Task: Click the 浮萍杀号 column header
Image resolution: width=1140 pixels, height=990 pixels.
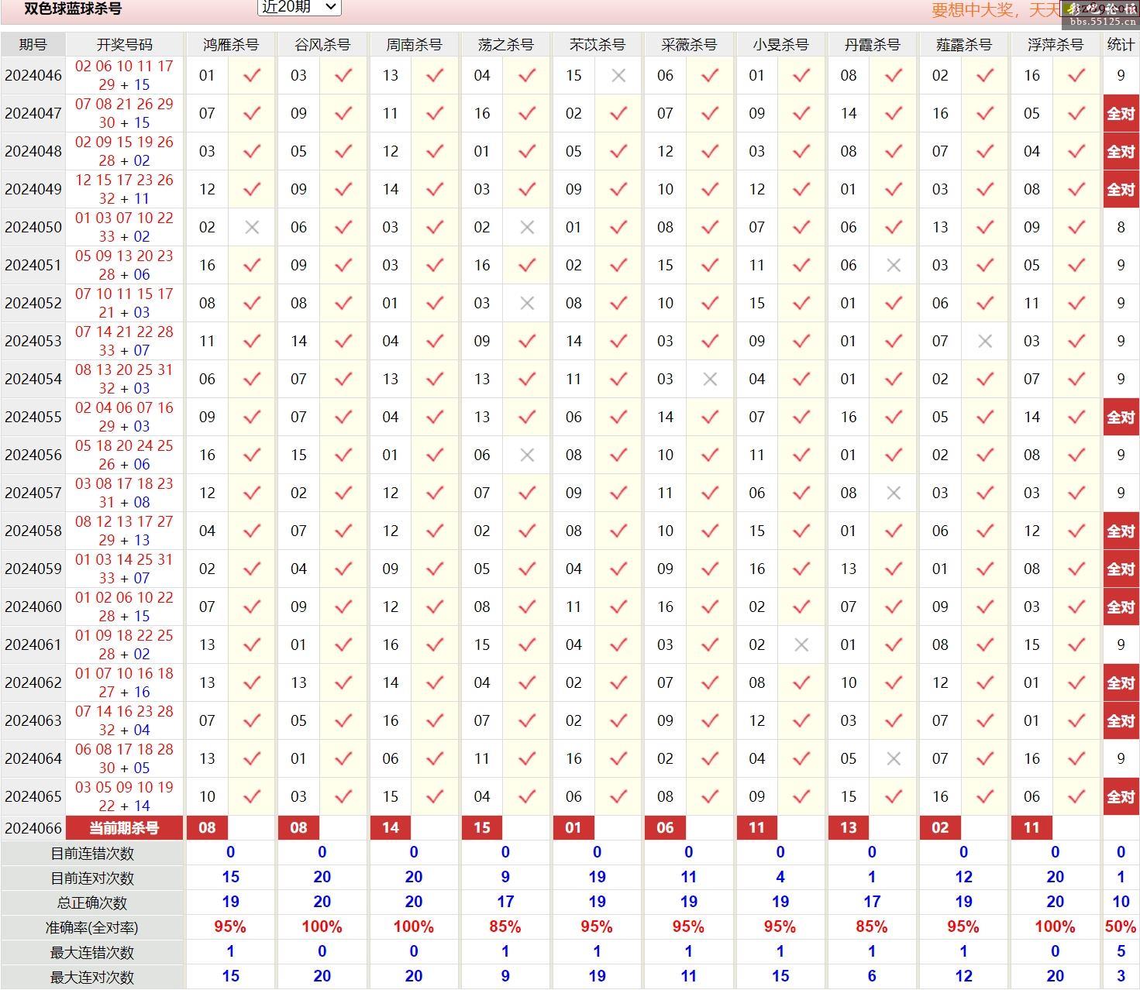Action: [1055, 45]
